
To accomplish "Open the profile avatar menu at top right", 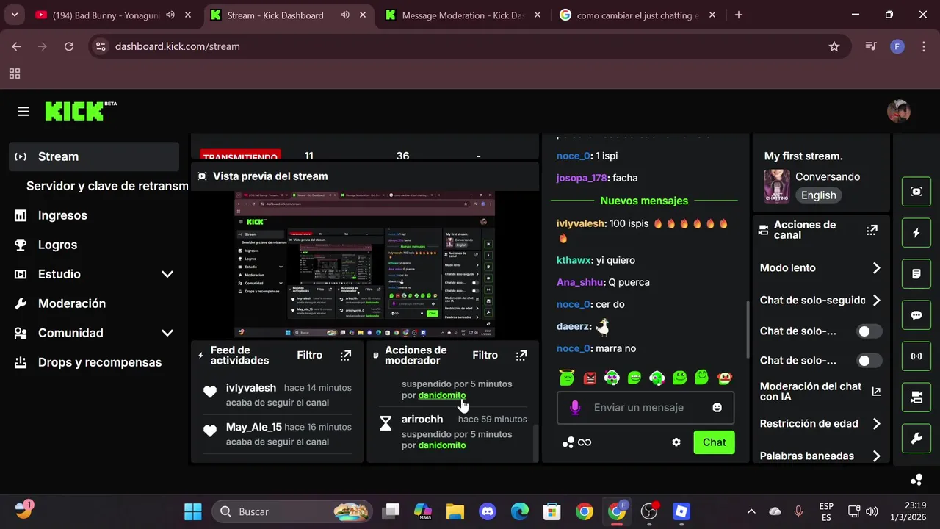I will (x=899, y=112).
